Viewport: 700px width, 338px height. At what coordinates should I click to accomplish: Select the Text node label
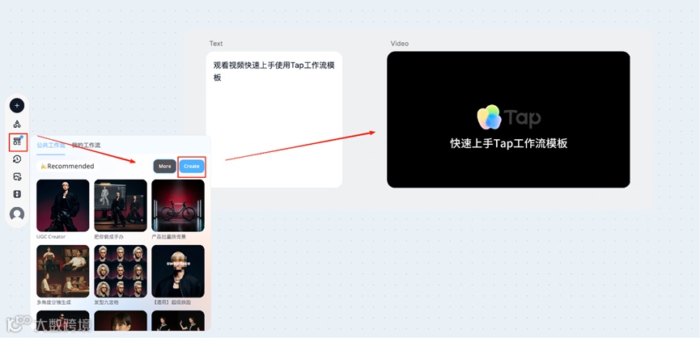coord(216,43)
